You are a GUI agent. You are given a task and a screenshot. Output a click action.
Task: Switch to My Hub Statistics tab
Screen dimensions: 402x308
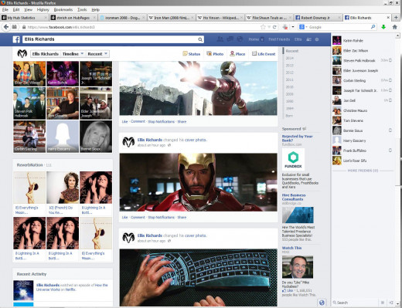coord(24,18)
